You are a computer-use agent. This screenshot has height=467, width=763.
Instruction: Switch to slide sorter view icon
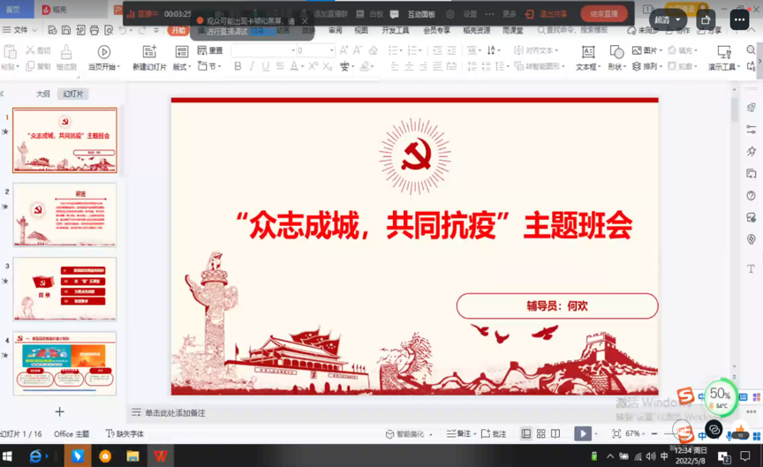pos(541,433)
